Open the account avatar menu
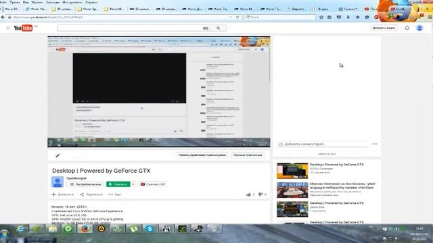 419,28
